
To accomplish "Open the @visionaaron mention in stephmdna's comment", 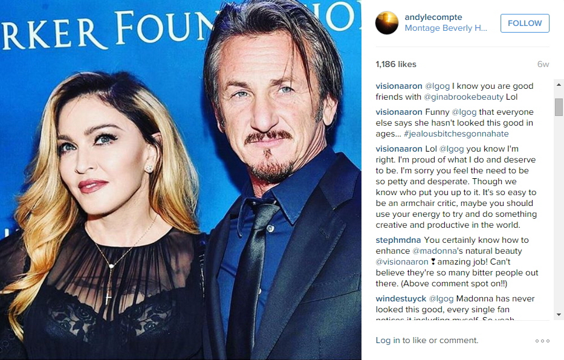I will point(402,262).
